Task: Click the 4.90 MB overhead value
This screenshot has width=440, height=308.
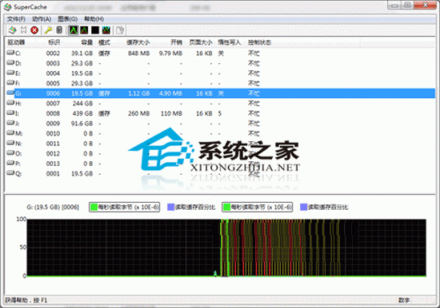Action: pos(170,93)
